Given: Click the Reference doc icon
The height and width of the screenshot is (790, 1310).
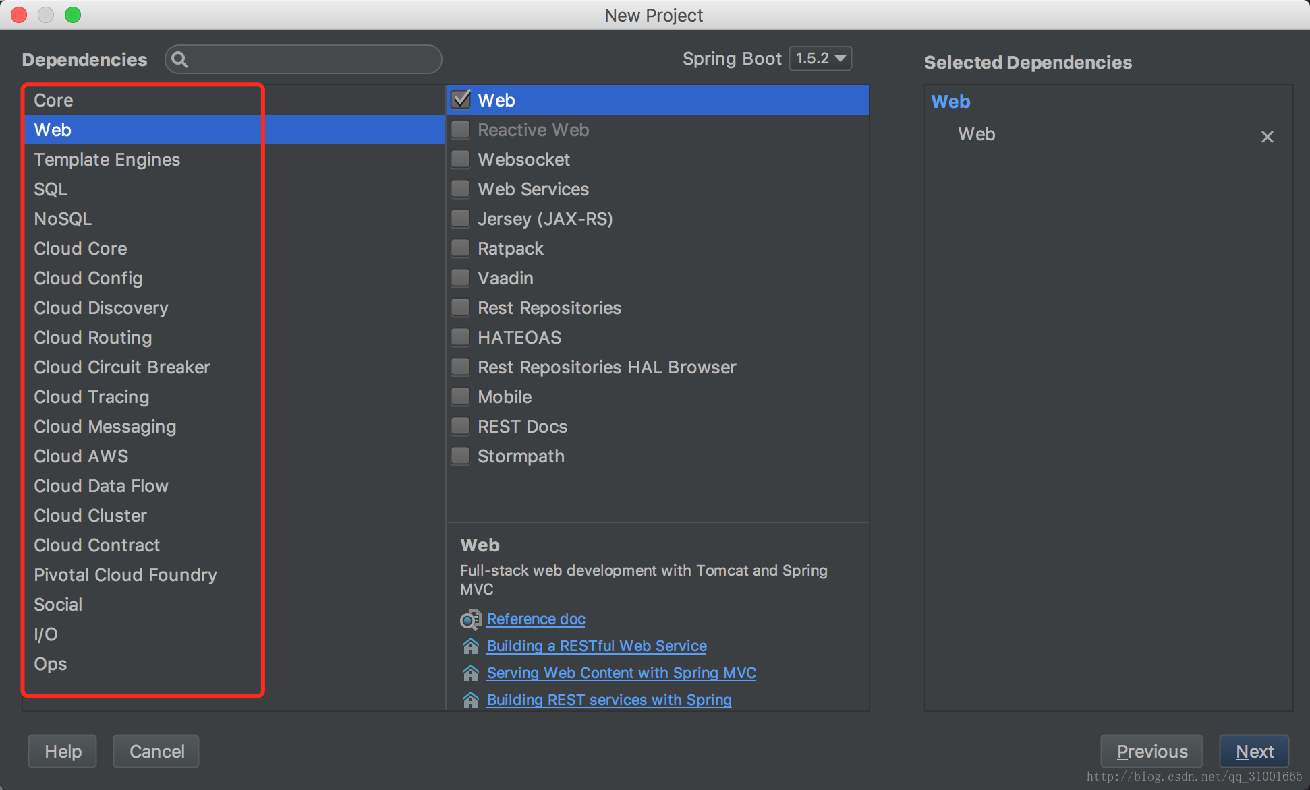Looking at the screenshot, I should point(470,619).
